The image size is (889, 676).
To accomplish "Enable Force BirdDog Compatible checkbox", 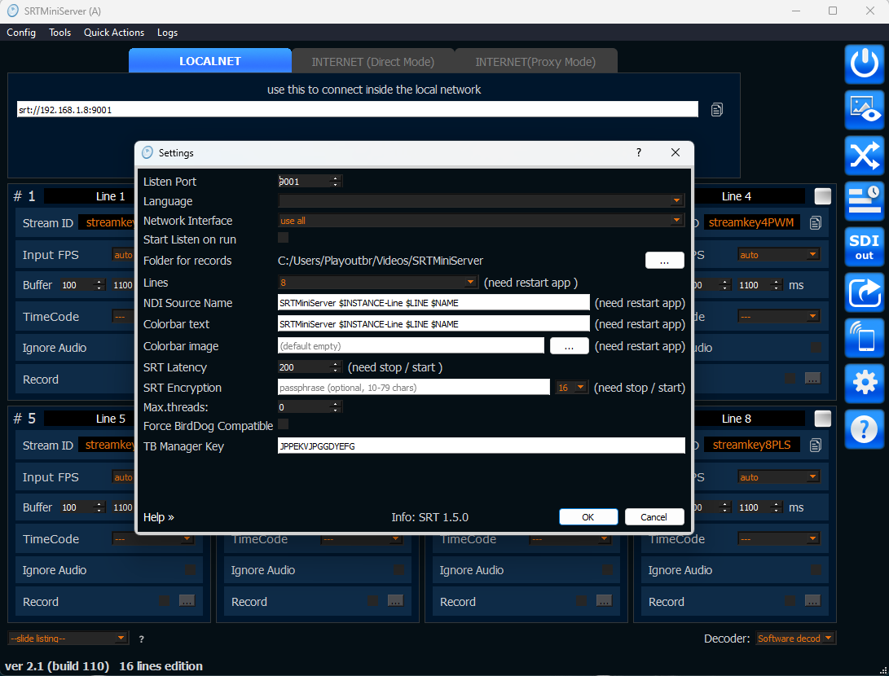I will click(283, 424).
